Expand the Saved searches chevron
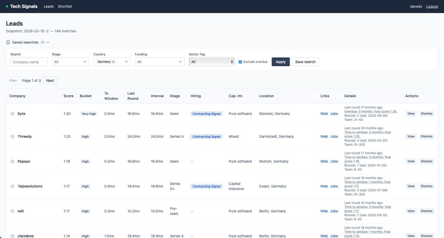The image size is (444, 238). (x=48, y=42)
